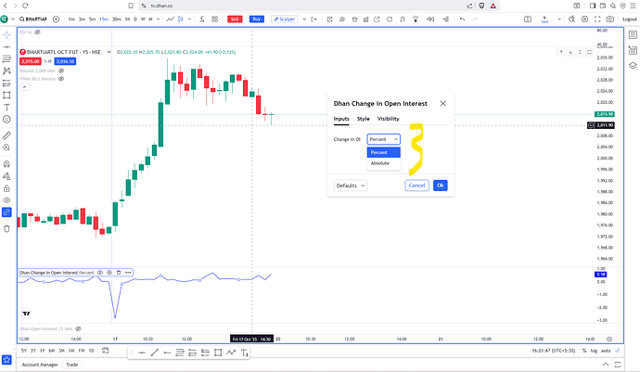
Task: Click the add symbol compare plus icon
Action: tap(57, 19)
